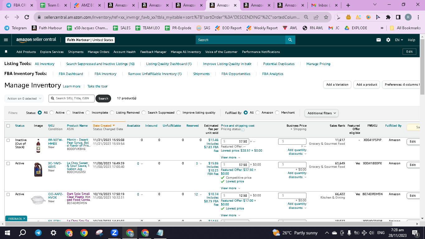
Task: Click the amazon seller central logo
Action: [x=36, y=40]
